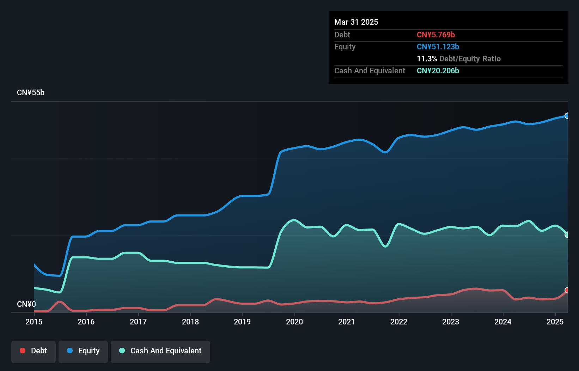This screenshot has height=371, width=579.
Task: Select the blue Equity endpoint marker on chart
Action: coord(567,116)
